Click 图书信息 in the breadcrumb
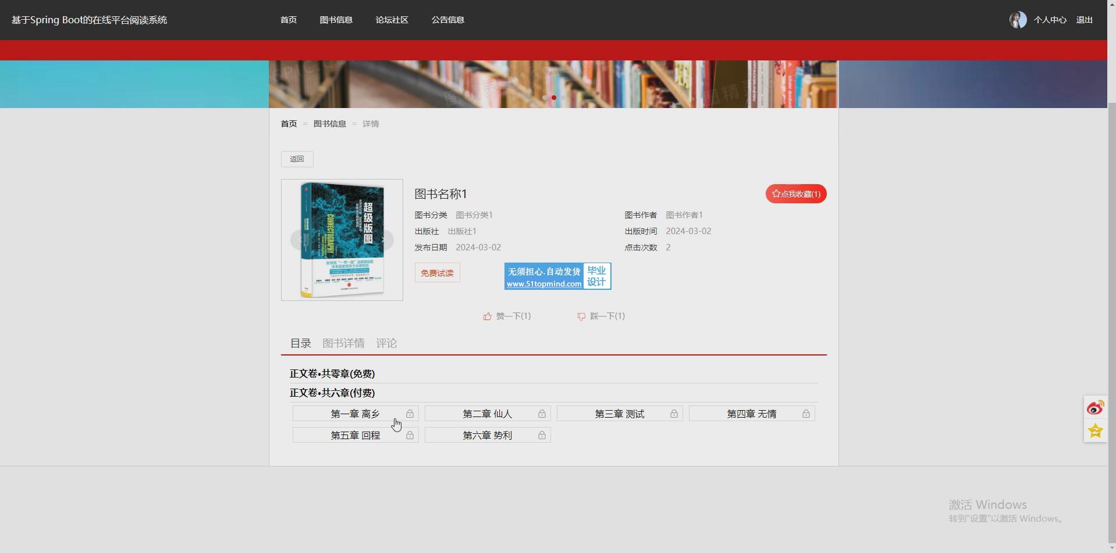 330,124
